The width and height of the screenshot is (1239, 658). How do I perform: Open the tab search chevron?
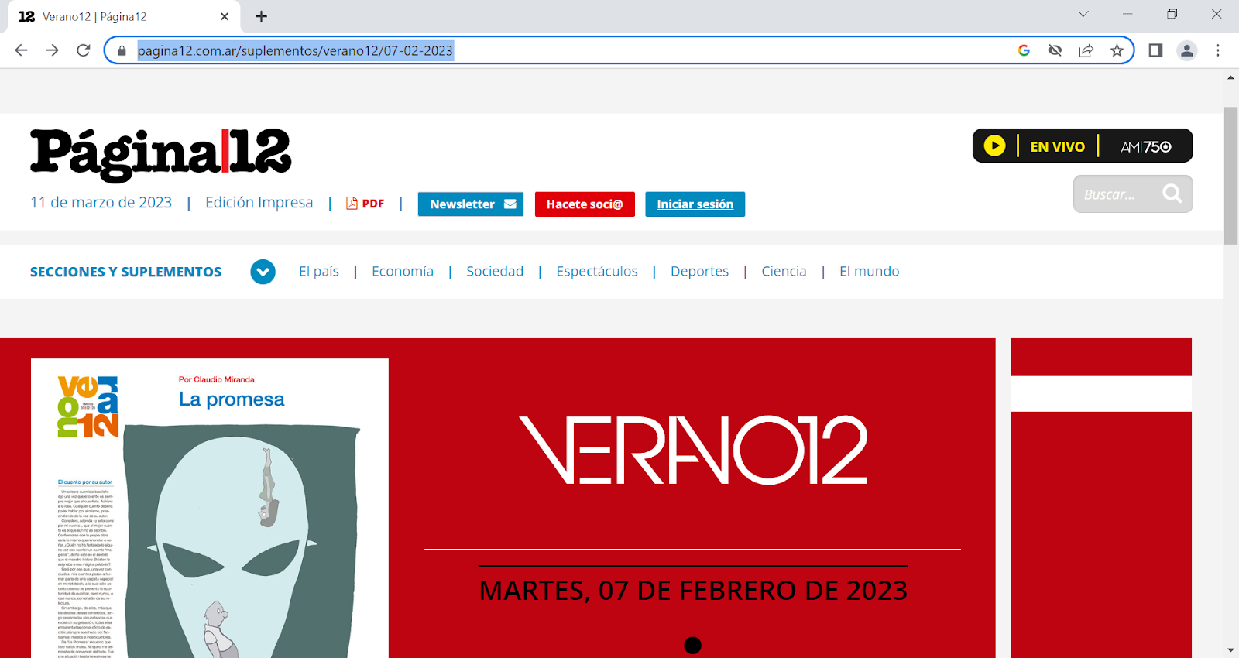pyautogui.click(x=1083, y=14)
